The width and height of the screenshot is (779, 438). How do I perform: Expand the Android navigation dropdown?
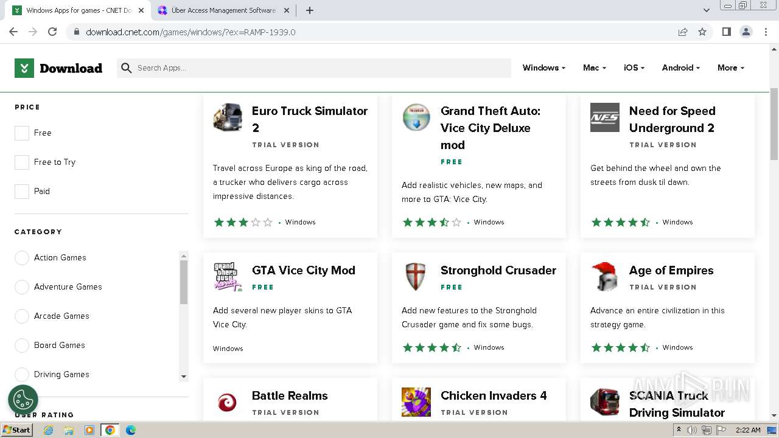(x=681, y=68)
